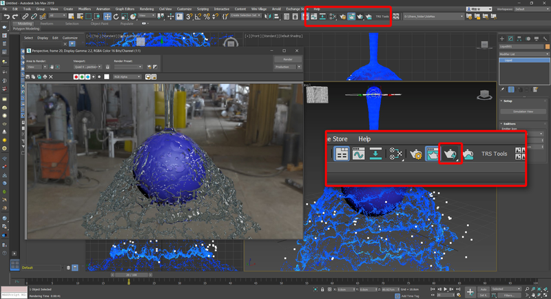Click the Simulation View button

tap(525, 111)
